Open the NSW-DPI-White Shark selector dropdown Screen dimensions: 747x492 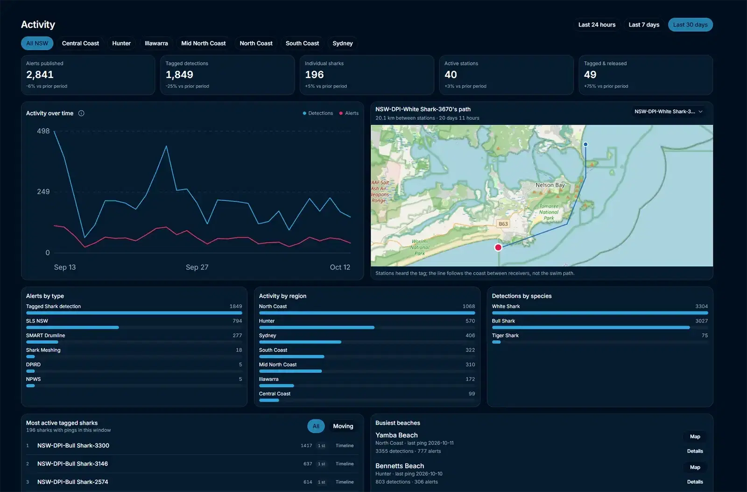coord(669,112)
